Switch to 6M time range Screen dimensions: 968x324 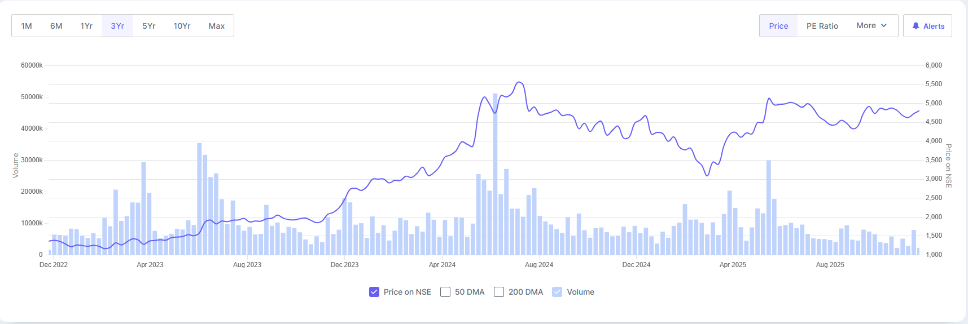tap(56, 26)
